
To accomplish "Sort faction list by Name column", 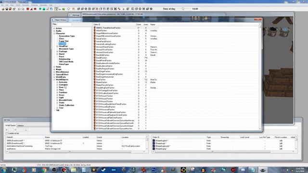I will (x=153, y=25).
